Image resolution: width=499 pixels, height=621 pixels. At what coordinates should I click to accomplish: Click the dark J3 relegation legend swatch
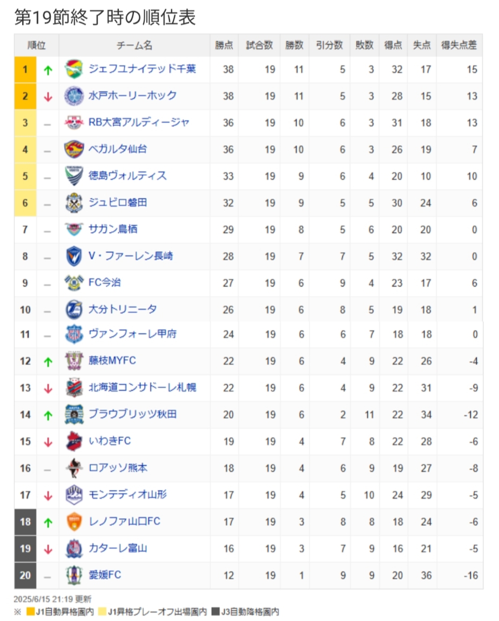[x=215, y=611]
